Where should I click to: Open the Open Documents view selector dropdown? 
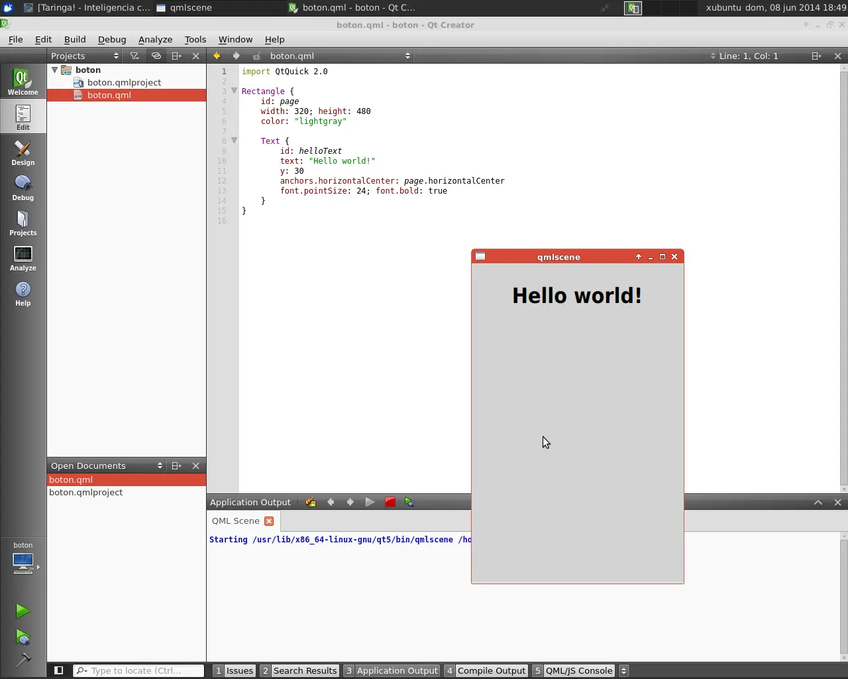coord(107,466)
